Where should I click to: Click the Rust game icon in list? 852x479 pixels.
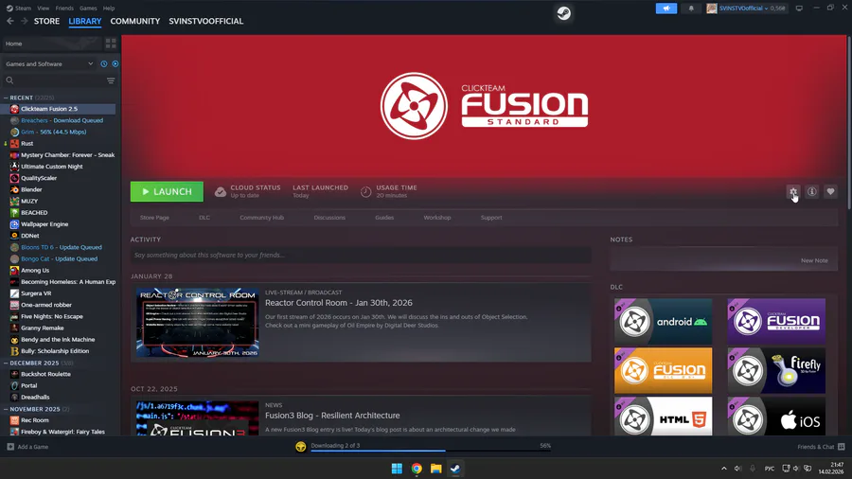(14, 143)
